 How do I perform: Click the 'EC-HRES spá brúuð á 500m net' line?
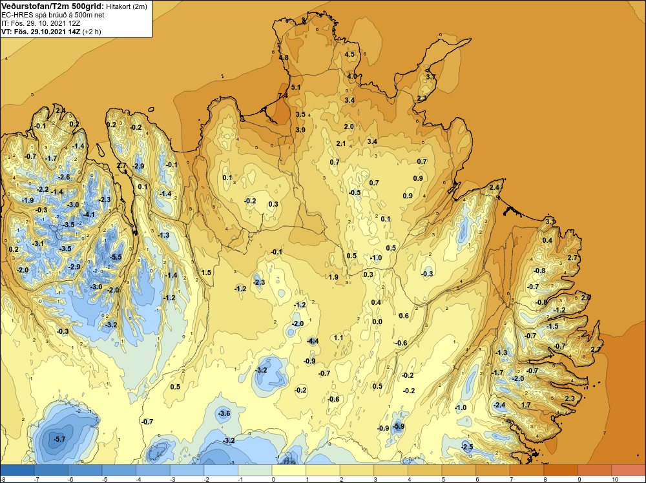[53, 15]
